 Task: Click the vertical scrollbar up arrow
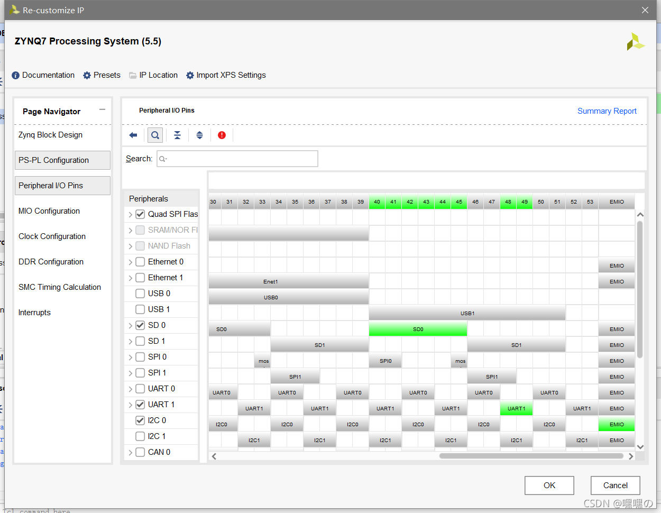[640, 215]
